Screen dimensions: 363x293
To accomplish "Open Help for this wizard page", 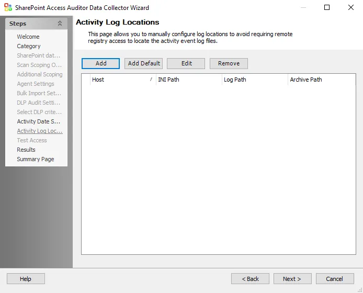I will (x=26, y=279).
